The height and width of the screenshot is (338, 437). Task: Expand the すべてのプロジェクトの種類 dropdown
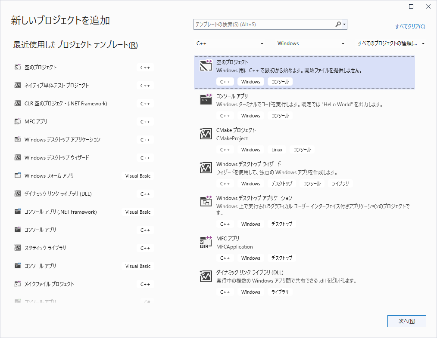click(391, 43)
